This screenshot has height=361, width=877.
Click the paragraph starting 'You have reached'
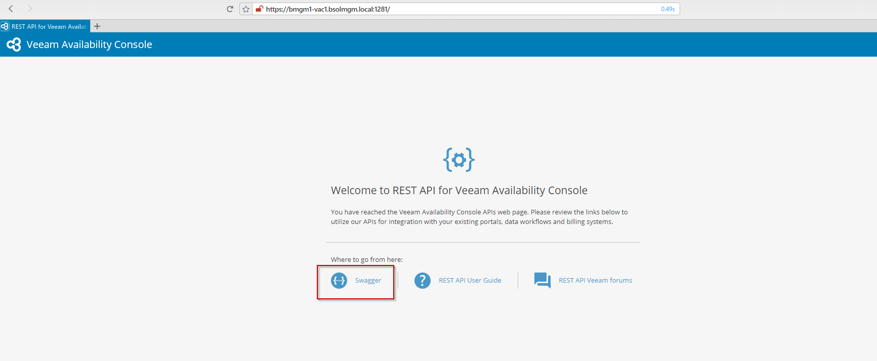tap(479, 217)
